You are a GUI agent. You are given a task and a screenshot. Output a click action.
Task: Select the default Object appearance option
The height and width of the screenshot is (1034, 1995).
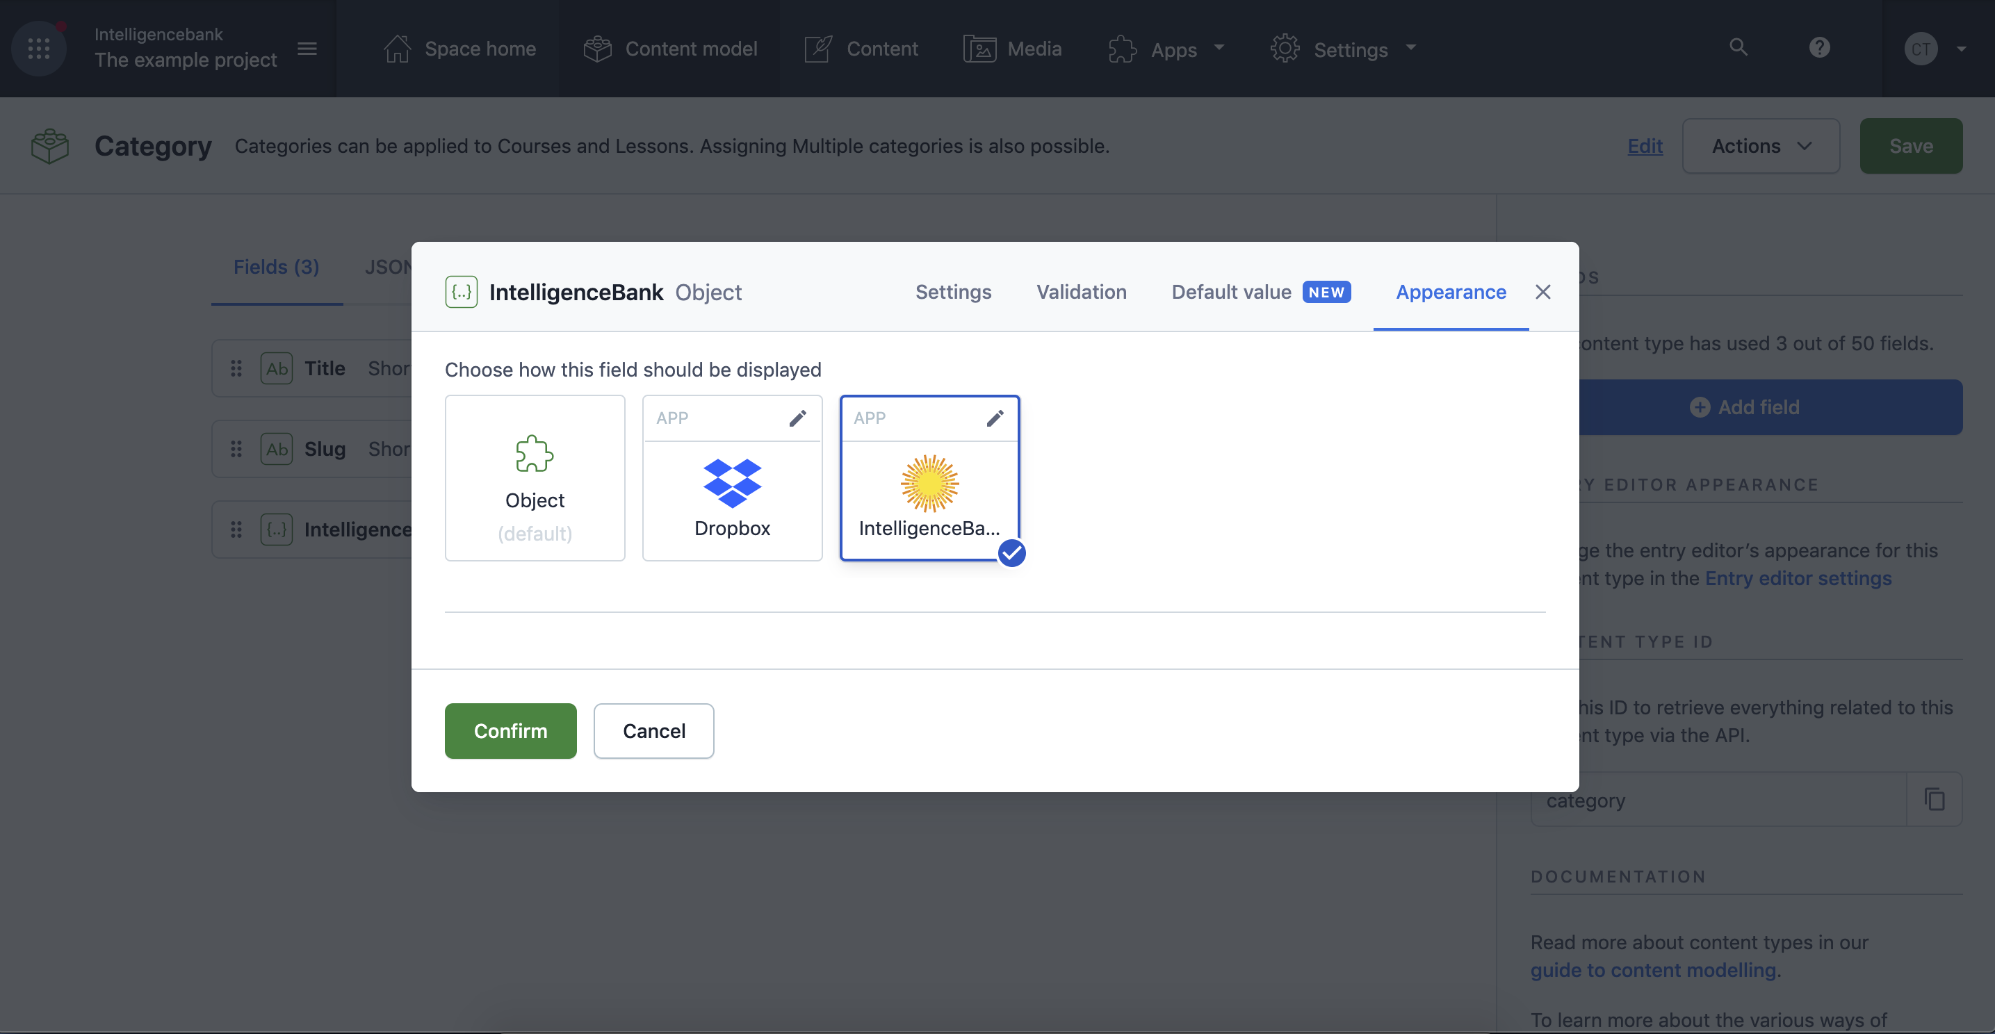pos(535,479)
